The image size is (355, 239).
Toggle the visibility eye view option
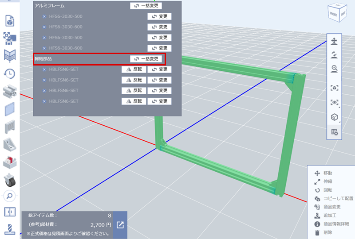[x=334, y=103]
